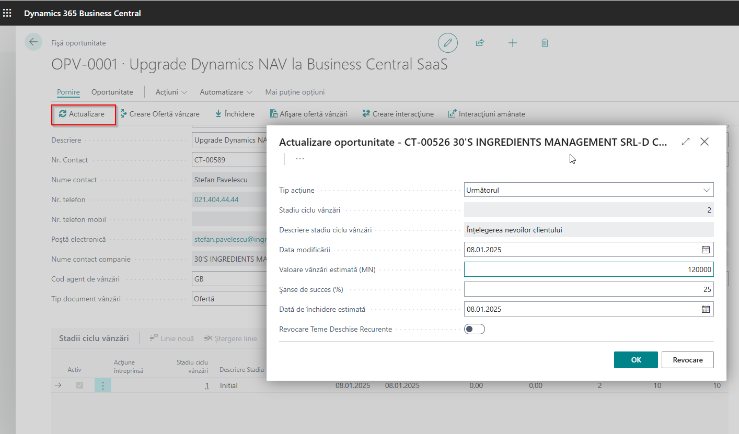739x434 pixels.
Task: Click the Stadiu ciclu vânzări value 2
Action: click(x=588, y=210)
